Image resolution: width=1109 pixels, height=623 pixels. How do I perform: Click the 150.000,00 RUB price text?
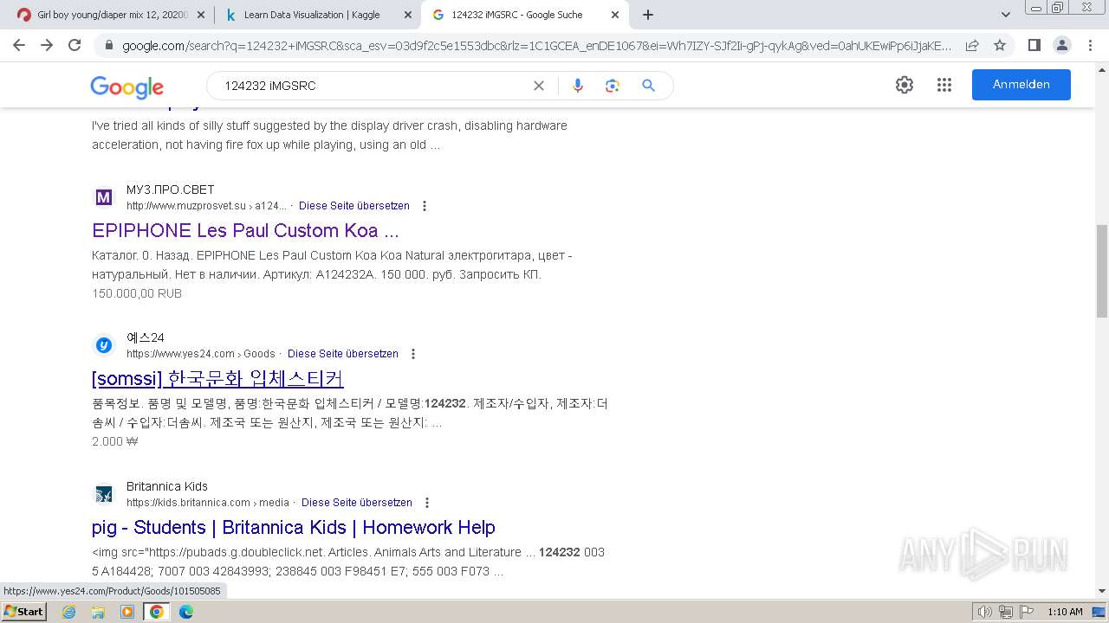point(137,293)
